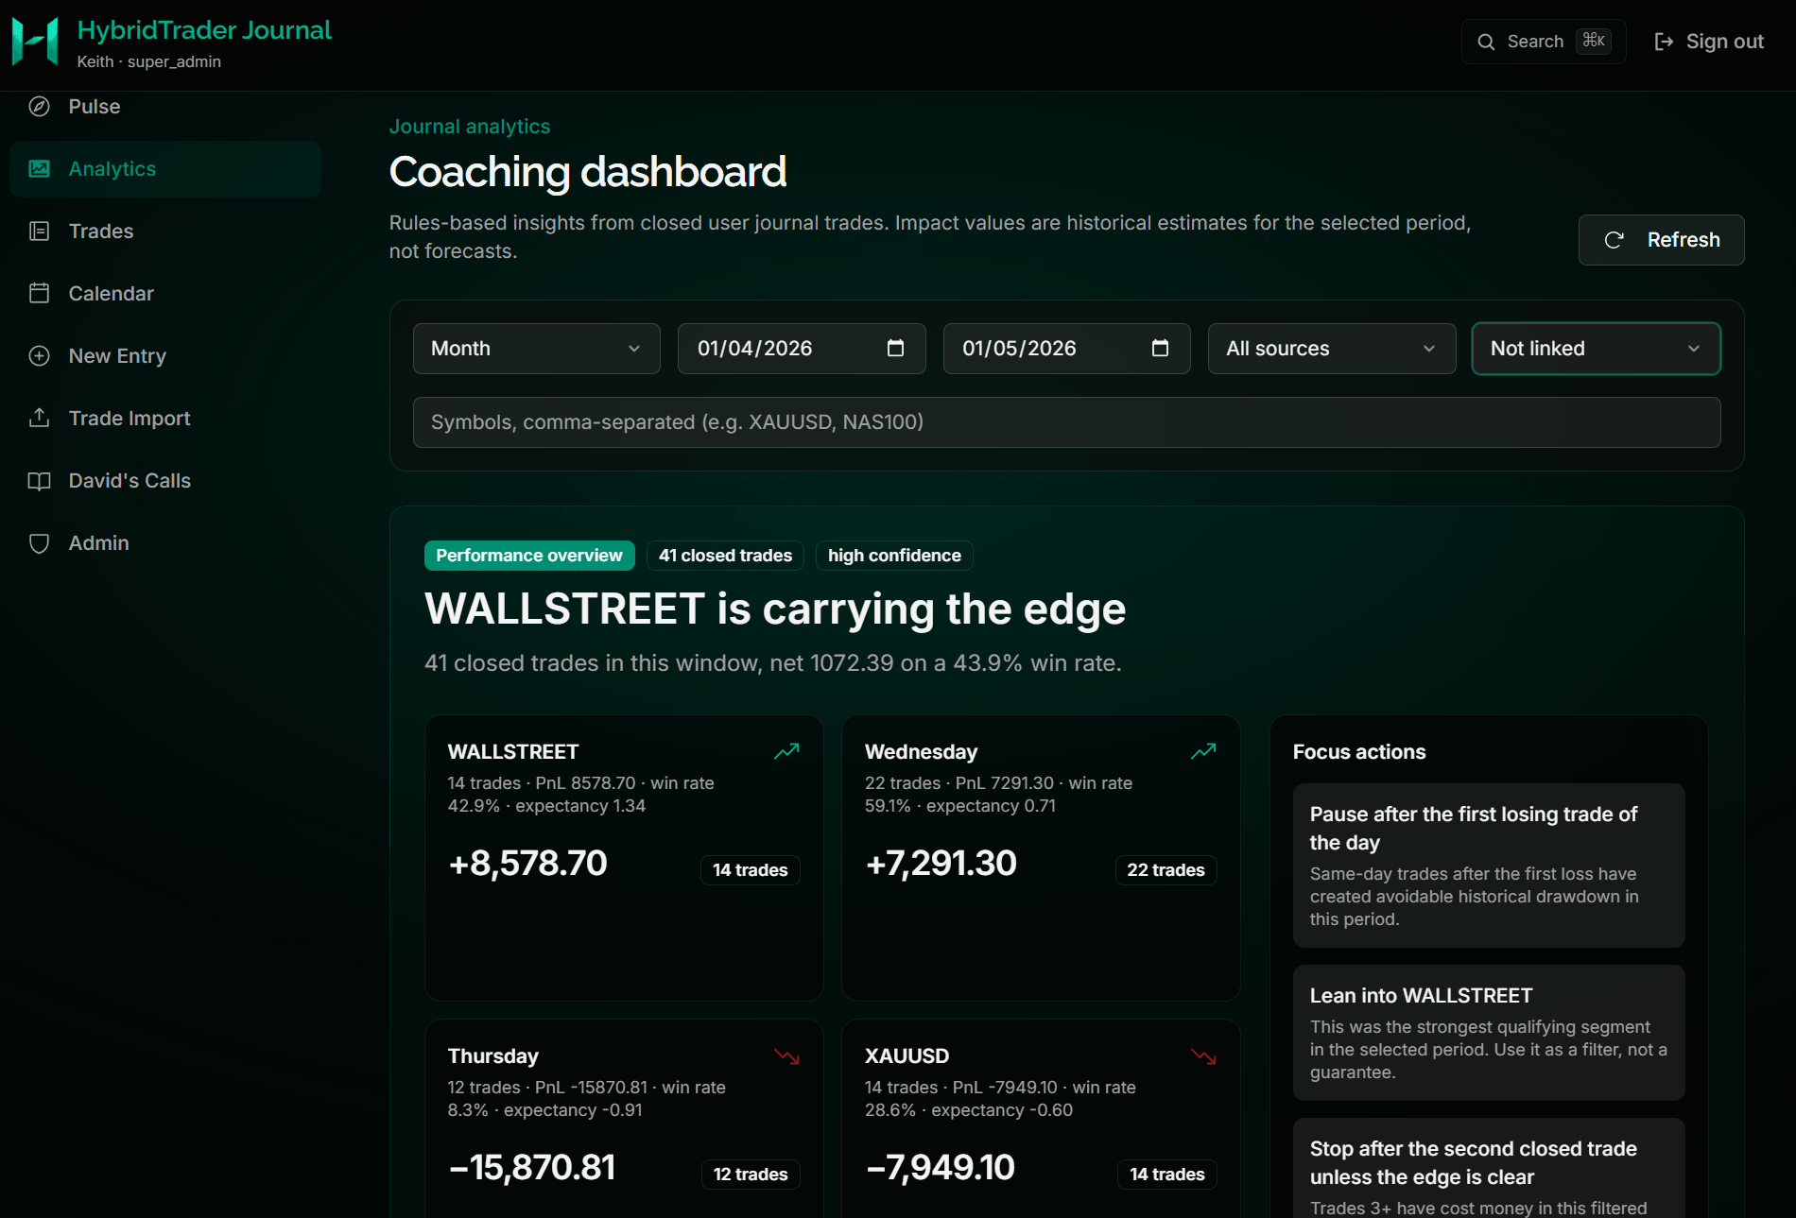Viewport: 1796px width, 1218px height.
Task: Click the Performance overview badge
Action: [x=529, y=556]
